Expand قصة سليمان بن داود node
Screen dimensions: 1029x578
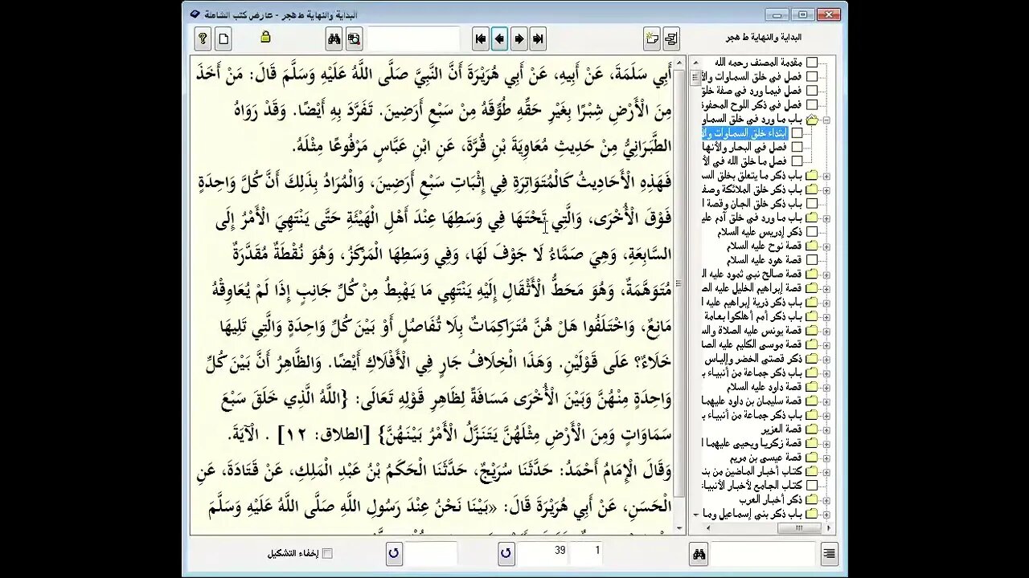pyautogui.click(x=826, y=401)
